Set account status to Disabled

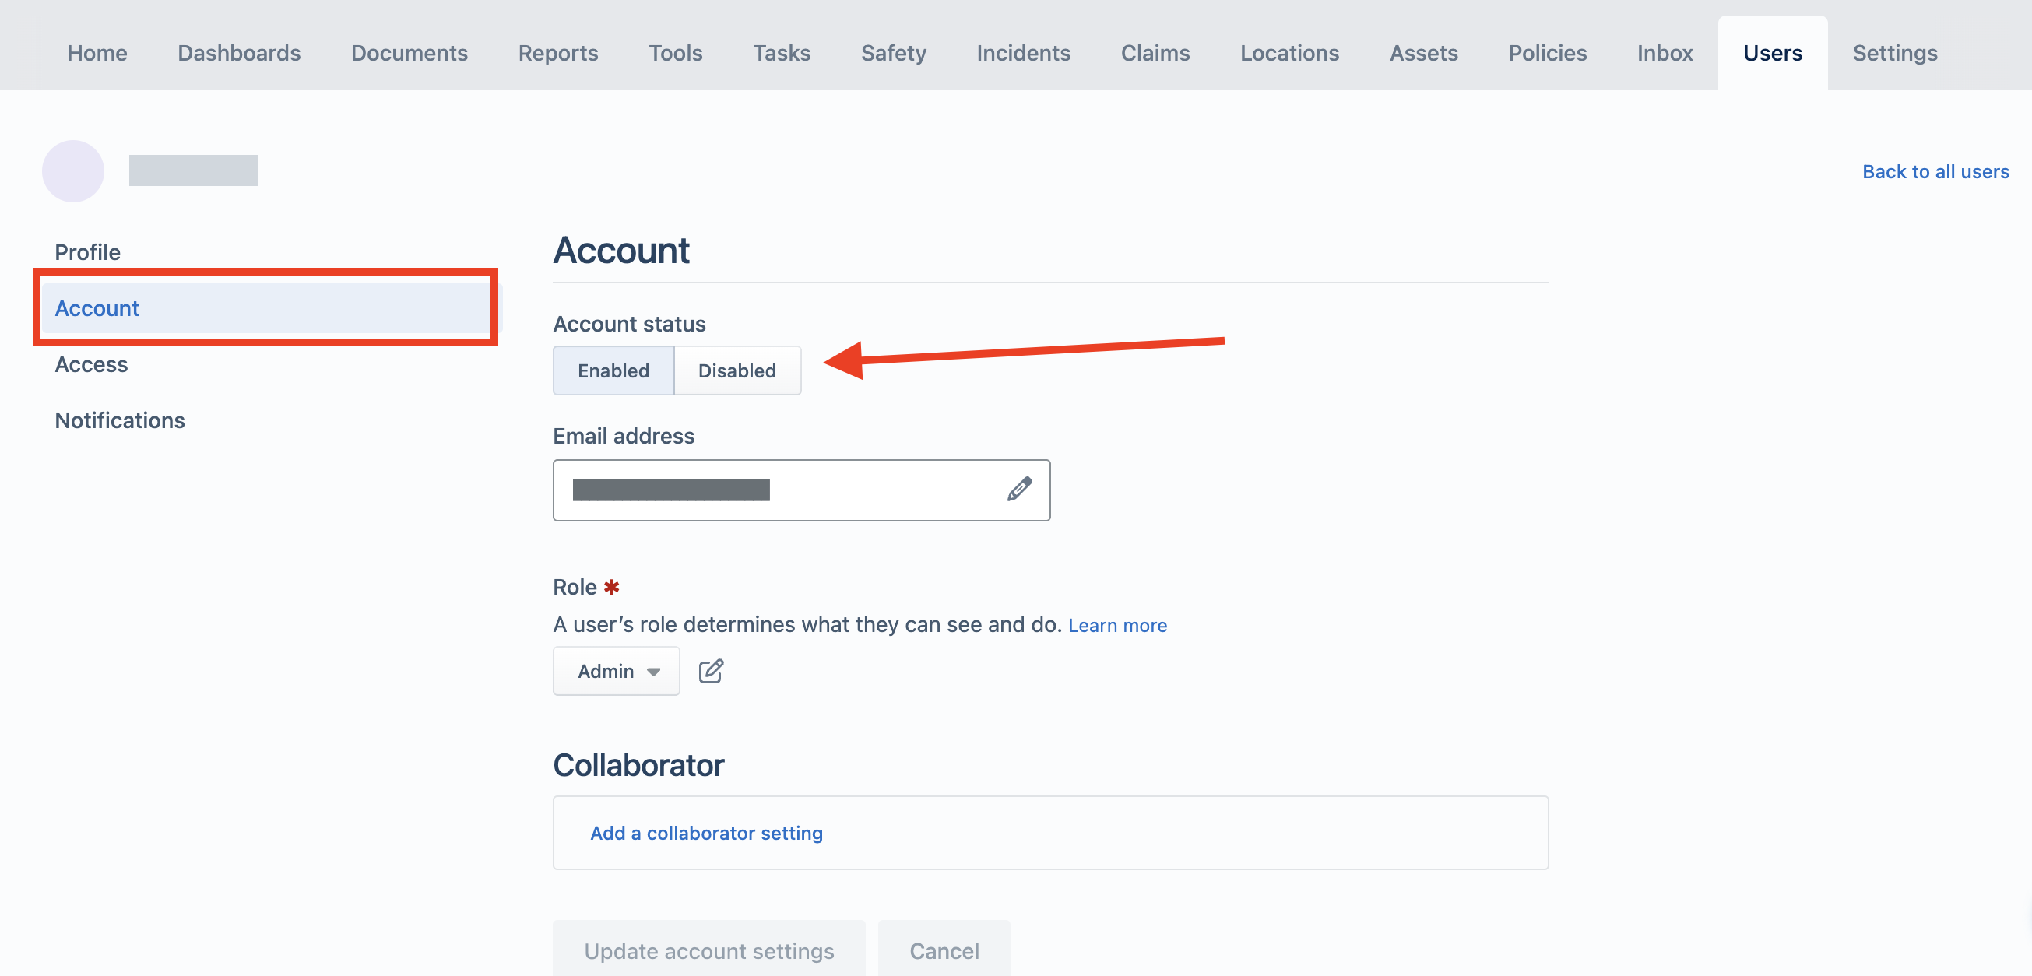(737, 370)
